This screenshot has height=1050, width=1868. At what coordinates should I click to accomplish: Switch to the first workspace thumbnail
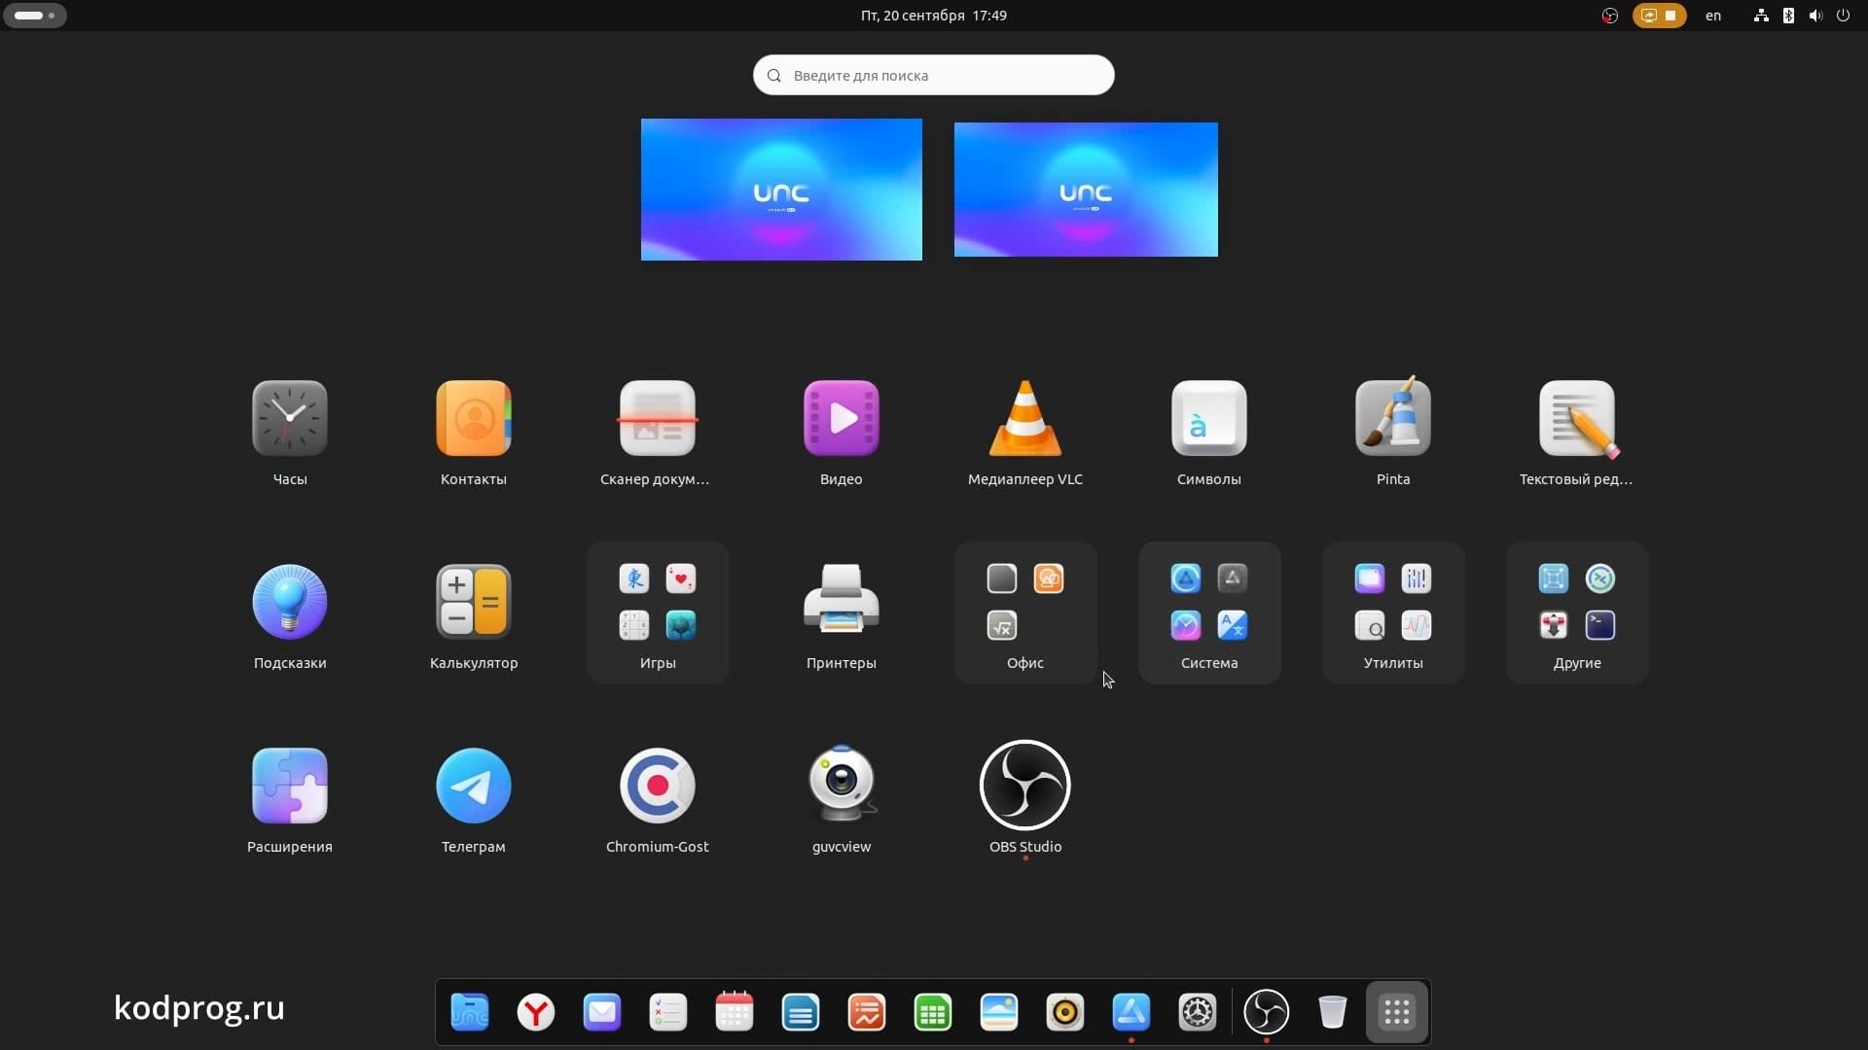(x=781, y=190)
